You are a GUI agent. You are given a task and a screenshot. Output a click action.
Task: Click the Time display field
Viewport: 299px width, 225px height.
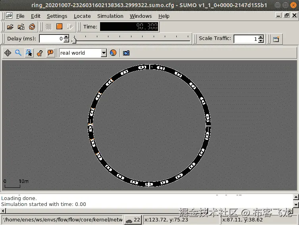tap(129, 27)
